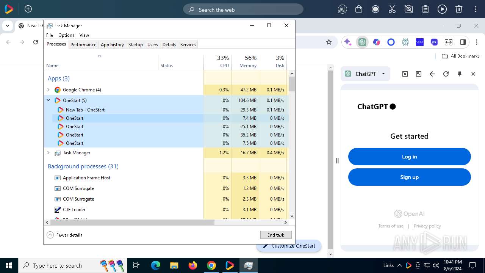Switch to the App history tab

tap(112, 45)
